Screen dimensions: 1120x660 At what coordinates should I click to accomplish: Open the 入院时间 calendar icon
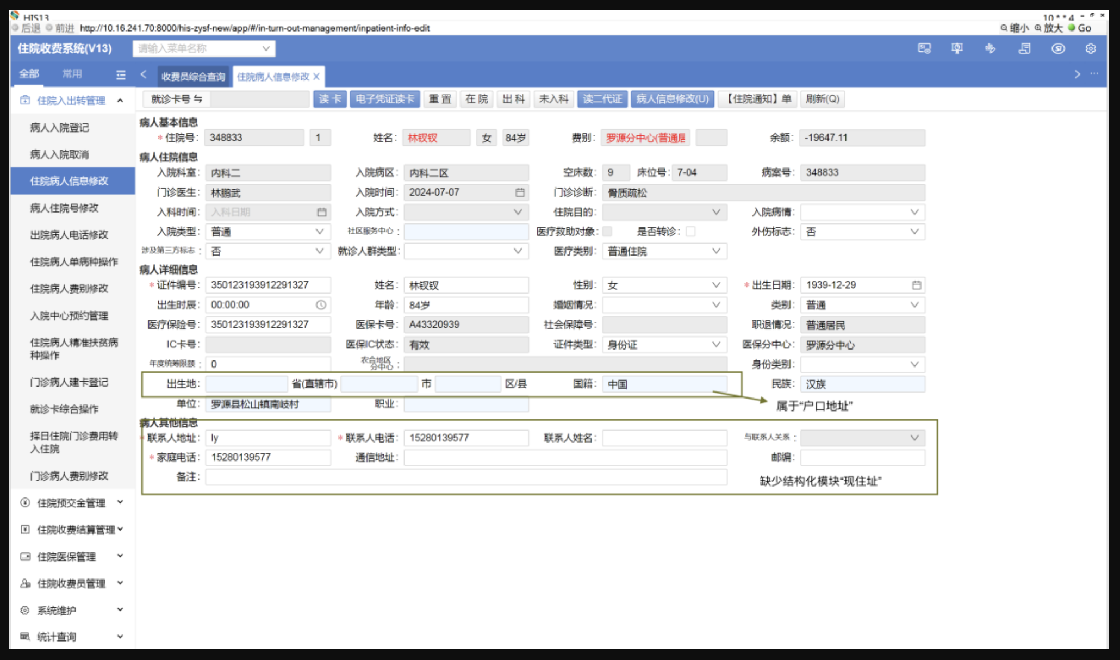pos(520,192)
